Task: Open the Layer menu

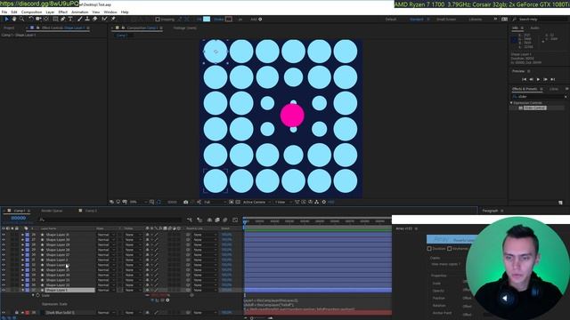Action: click(50, 12)
